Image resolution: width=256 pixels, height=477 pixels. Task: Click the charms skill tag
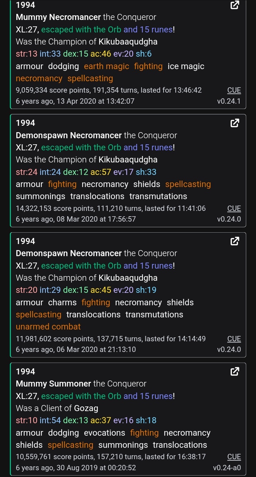[62, 302]
